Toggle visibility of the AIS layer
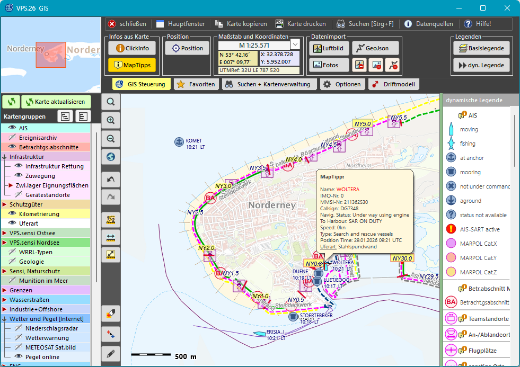This screenshot has height=367, width=520. point(11,128)
